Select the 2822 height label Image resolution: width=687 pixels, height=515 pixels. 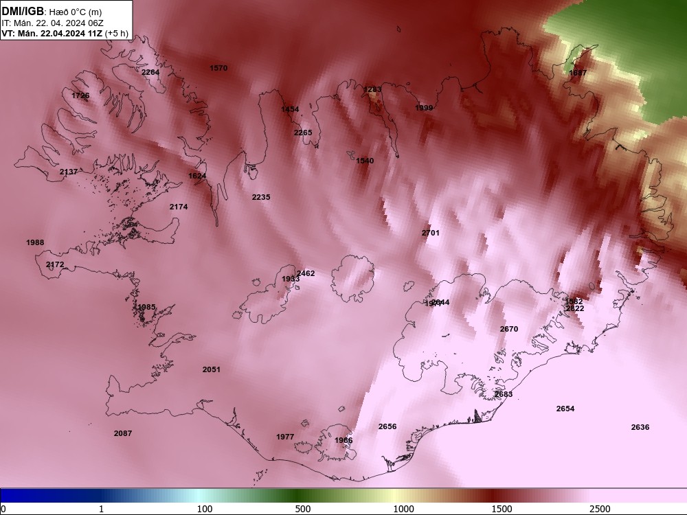tap(575, 308)
